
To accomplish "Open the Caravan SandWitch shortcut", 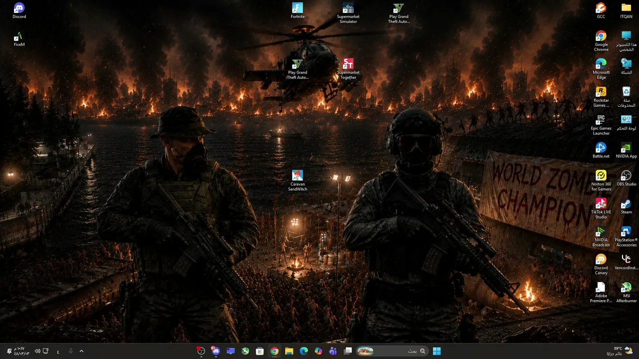I will click(x=298, y=181).
